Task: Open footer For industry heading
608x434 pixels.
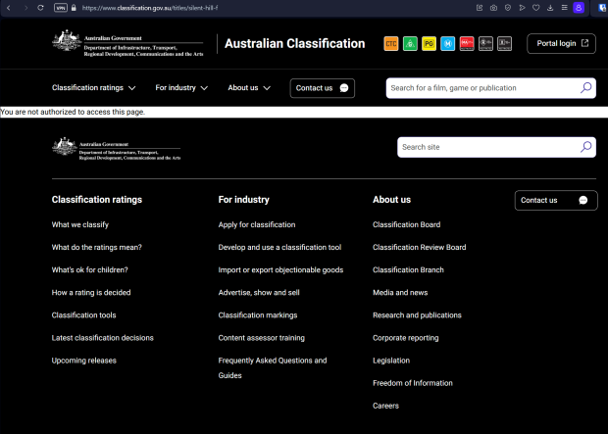Action: pyautogui.click(x=243, y=200)
